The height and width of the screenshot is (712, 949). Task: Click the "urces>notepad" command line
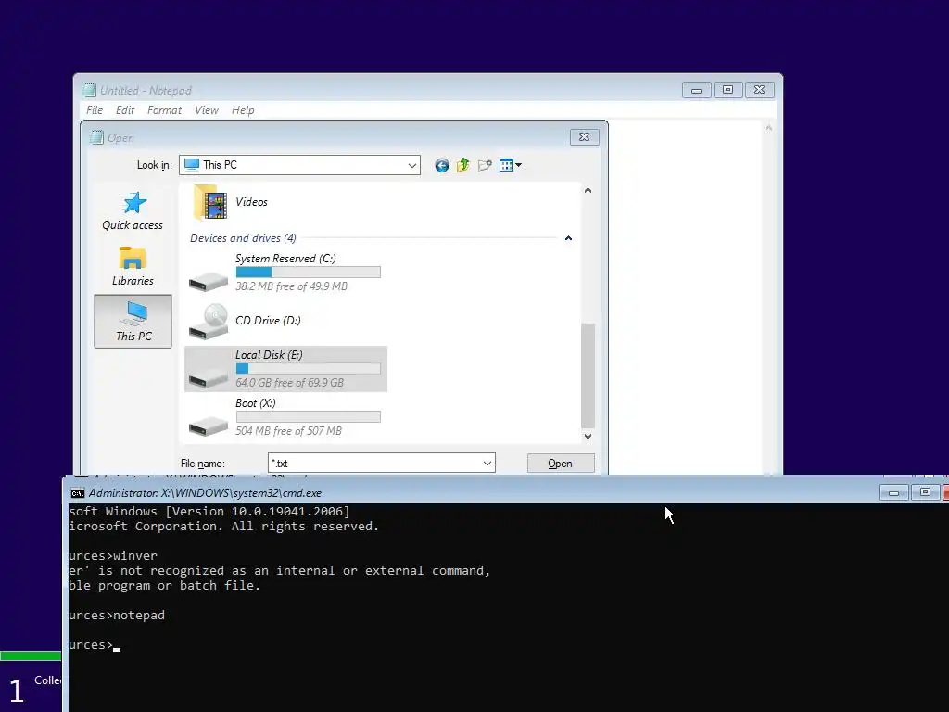point(117,616)
